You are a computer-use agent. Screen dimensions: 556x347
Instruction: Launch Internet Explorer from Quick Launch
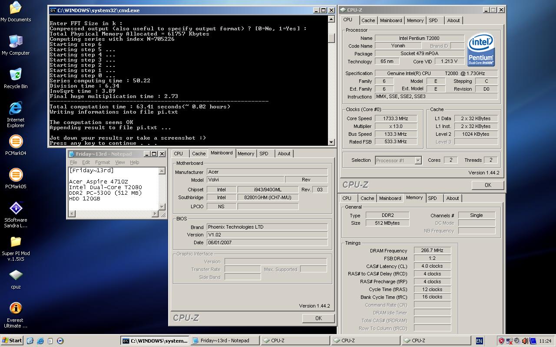coord(40,341)
